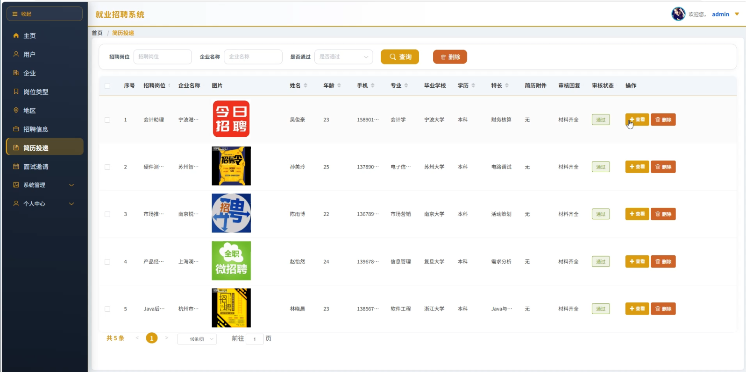
Task: Click 查看 button for 孙美玲's row
Action: [637, 167]
